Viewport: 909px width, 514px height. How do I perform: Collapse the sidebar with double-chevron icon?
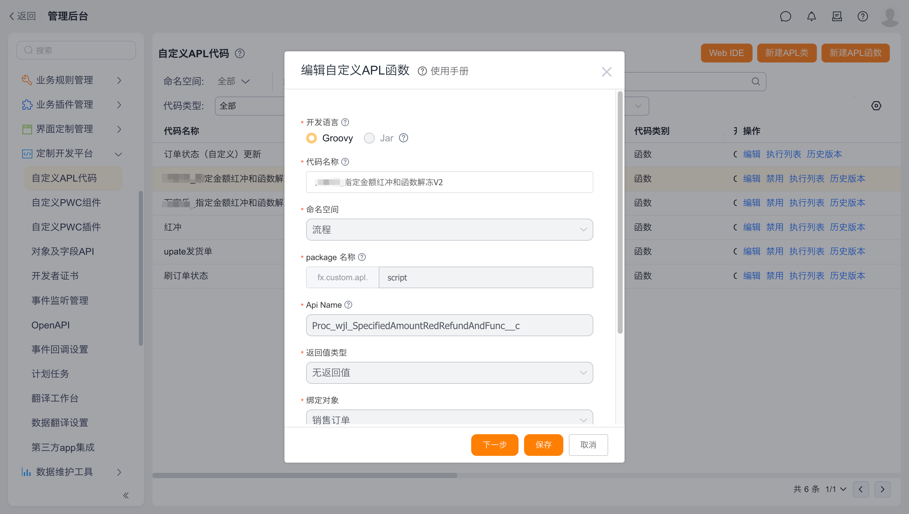(x=126, y=495)
